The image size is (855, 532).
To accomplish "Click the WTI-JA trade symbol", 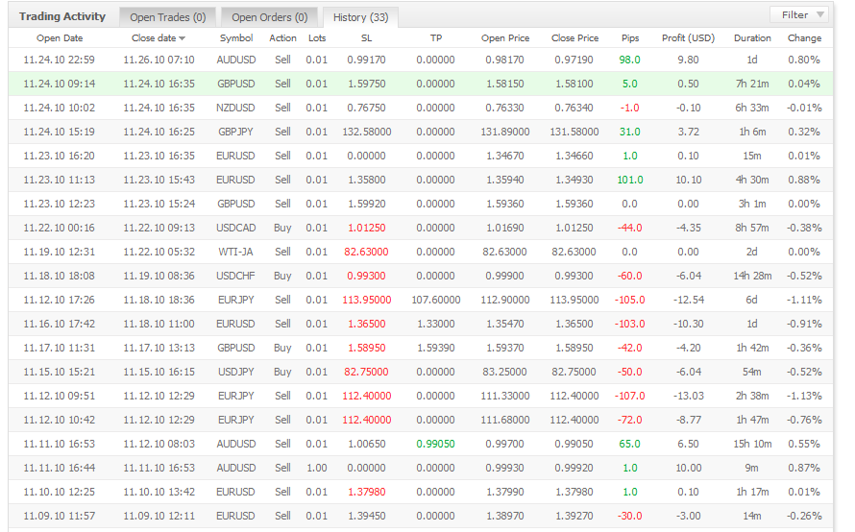I will coord(236,252).
